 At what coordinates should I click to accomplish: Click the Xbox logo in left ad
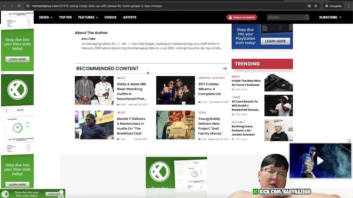click(x=17, y=90)
